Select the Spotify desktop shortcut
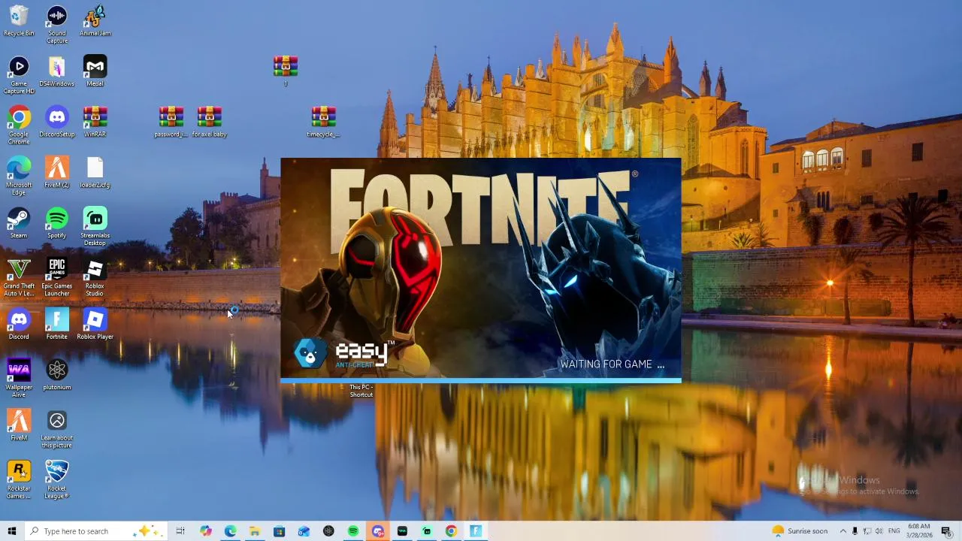The image size is (962, 541). (57, 222)
